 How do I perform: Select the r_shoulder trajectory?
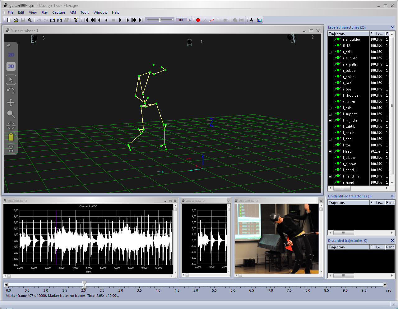click(x=351, y=39)
